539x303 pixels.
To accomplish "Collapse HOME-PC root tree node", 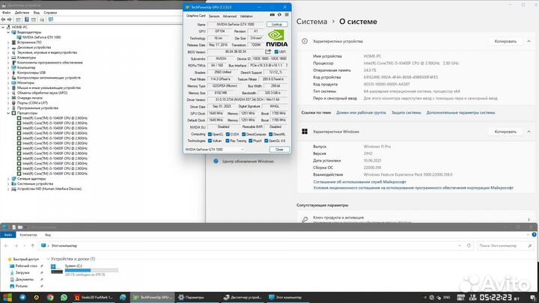I will (x=4, y=27).
